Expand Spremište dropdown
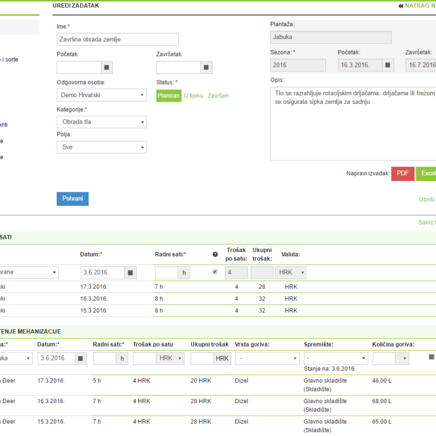This screenshot has width=436, height=436. pos(336,358)
